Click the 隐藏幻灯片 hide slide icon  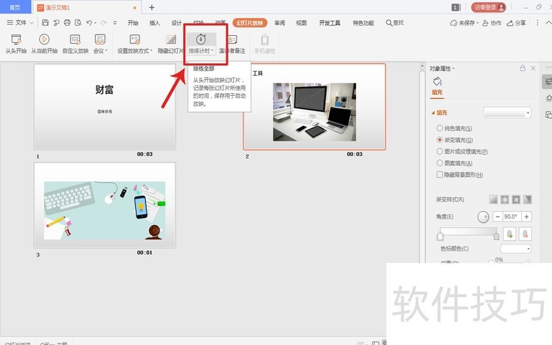coord(170,40)
